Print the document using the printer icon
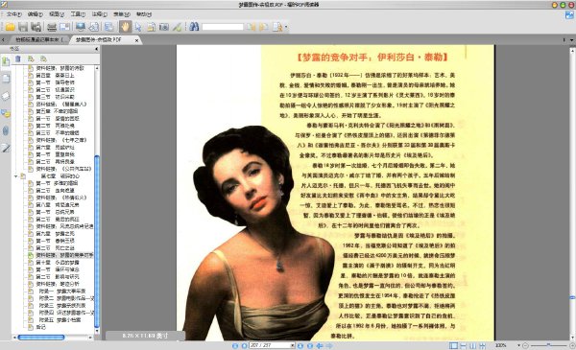The image size is (576, 350). point(52,27)
